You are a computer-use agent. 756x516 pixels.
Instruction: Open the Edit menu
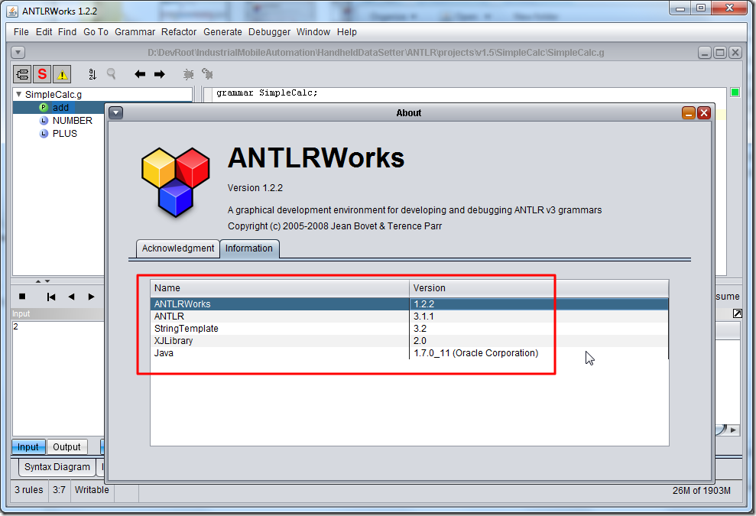point(44,32)
